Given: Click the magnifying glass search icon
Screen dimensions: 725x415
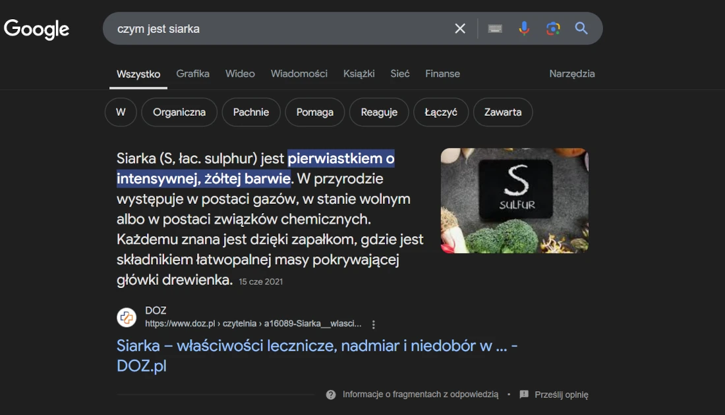Looking at the screenshot, I should pyautogui.click(x=581, y=29).
